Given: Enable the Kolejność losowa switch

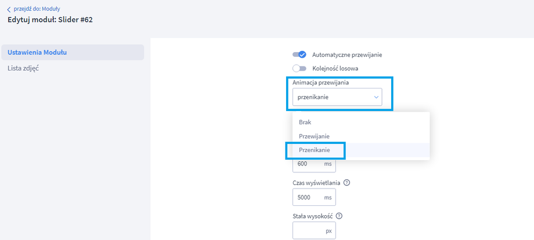Looking at the screenshot, I should click(x=299, y=68).
